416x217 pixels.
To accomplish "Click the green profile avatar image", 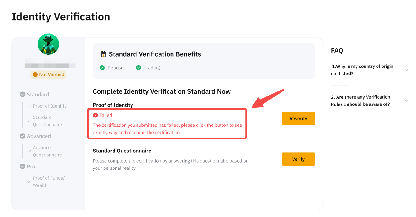I will tap(48, 44).
